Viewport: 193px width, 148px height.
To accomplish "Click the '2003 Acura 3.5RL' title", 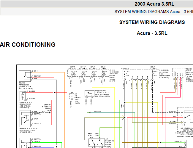I will [x=154, y=4].
